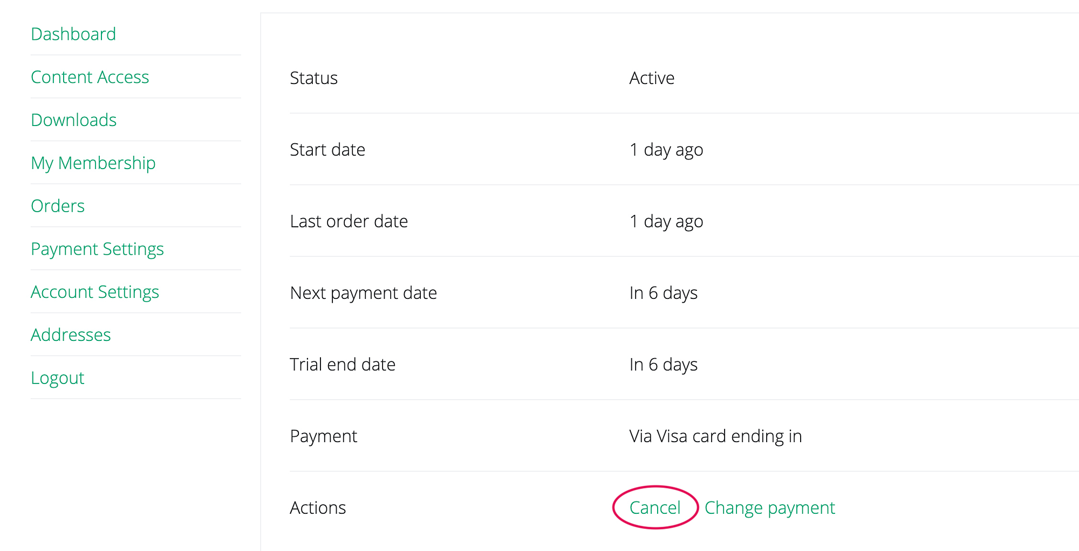Image resolution: width=1079 pixels, height=551 pixels.
Task: Click the Active status value
Action: point(652,78)
